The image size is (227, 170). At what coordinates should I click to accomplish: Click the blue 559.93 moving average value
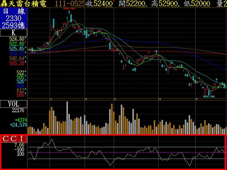16,53
